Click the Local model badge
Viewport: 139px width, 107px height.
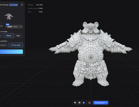click(13, 5)
